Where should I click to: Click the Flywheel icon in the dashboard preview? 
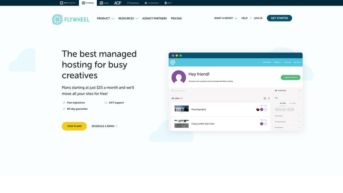pyautogui.click(x=173, y=62)
